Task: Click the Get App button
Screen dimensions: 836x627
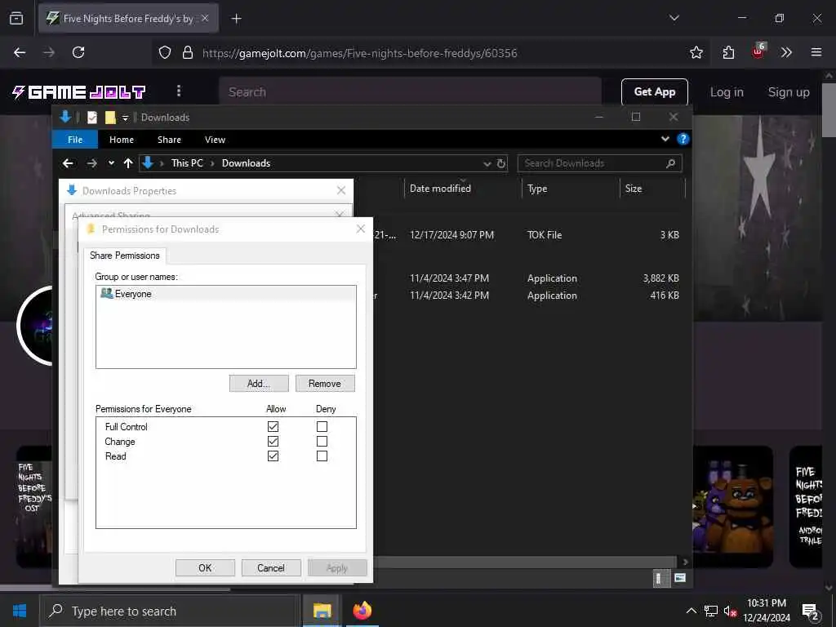Action: click(654, 92)
